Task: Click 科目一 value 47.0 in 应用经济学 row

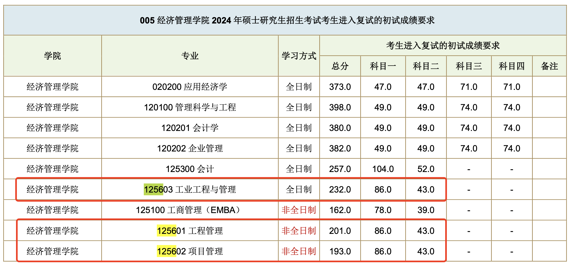Action: (x=383, y=87)
